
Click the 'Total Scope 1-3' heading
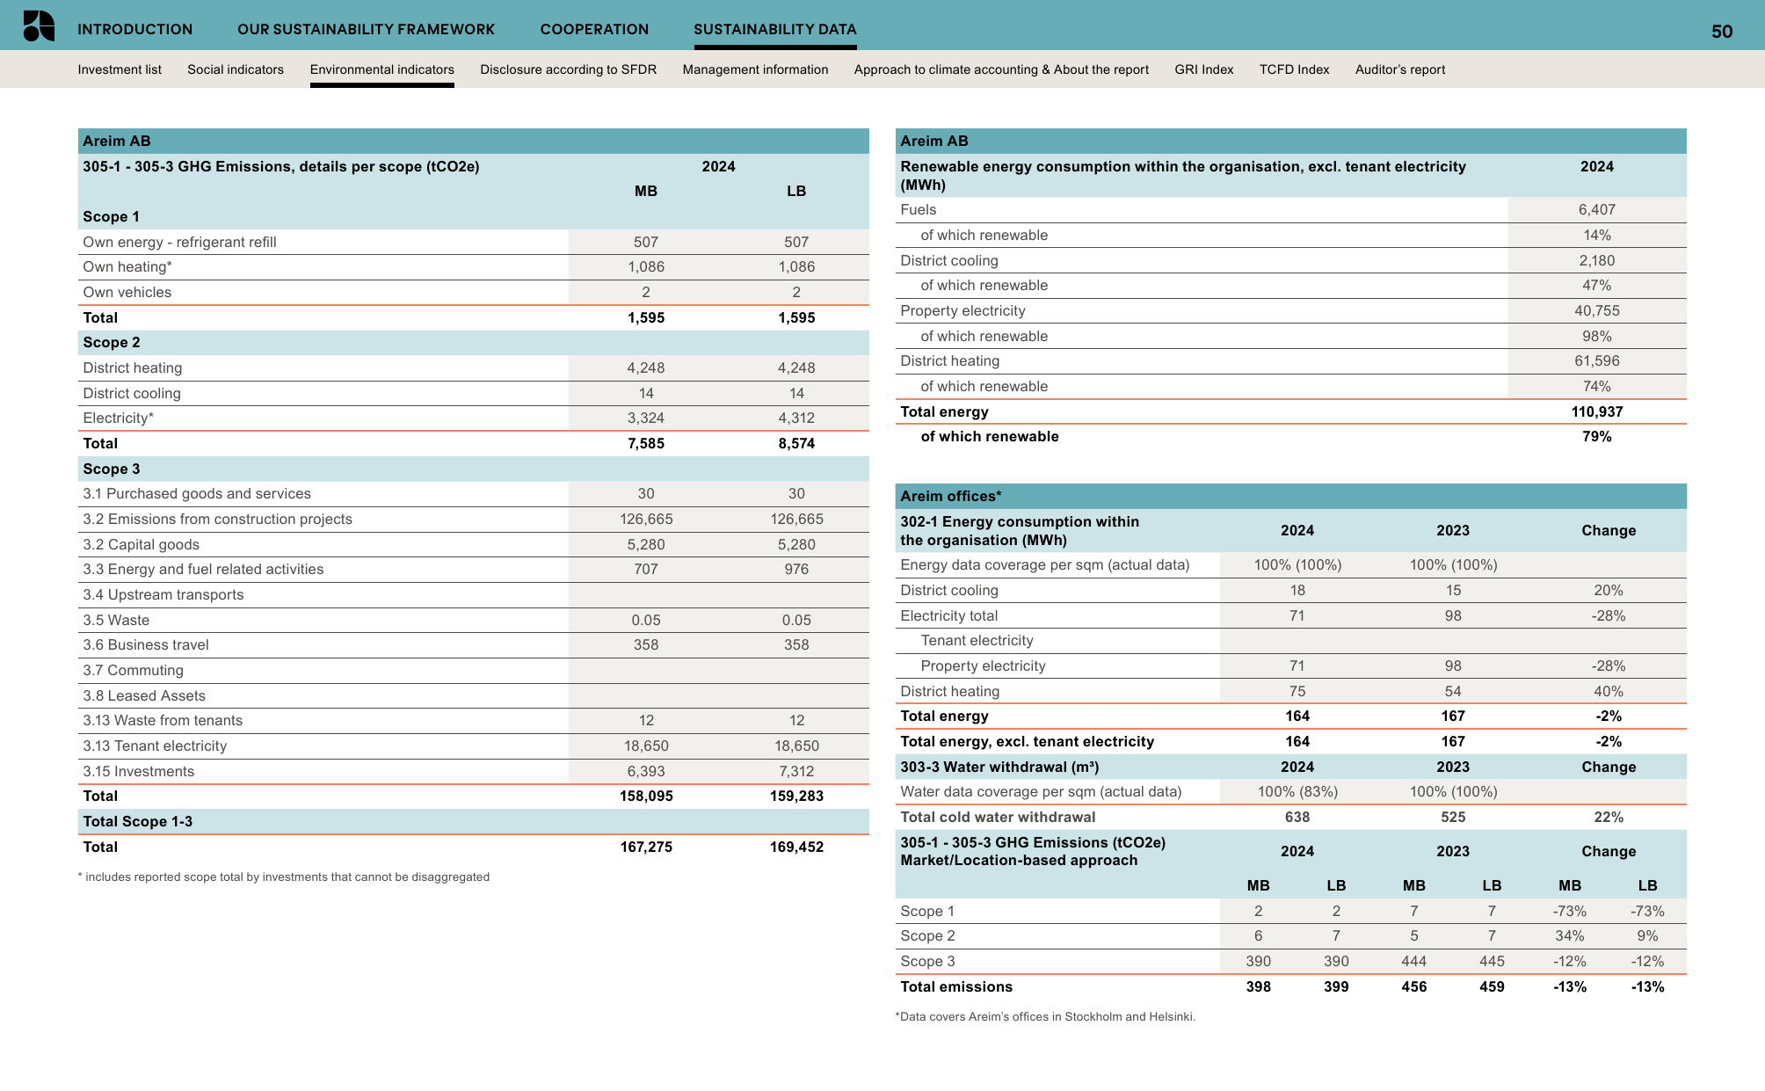pos(137,821)
